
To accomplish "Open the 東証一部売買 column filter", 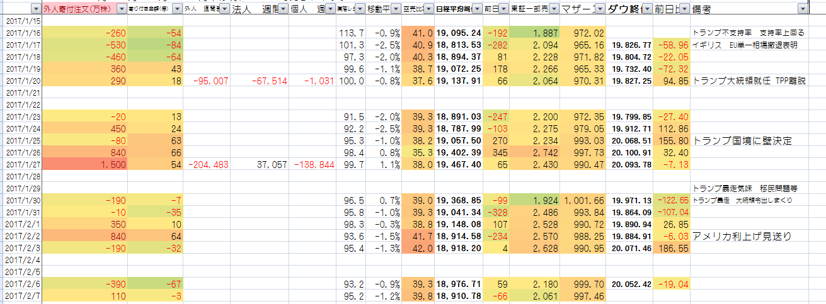I will pyautogui.click(x=553, y=9).
